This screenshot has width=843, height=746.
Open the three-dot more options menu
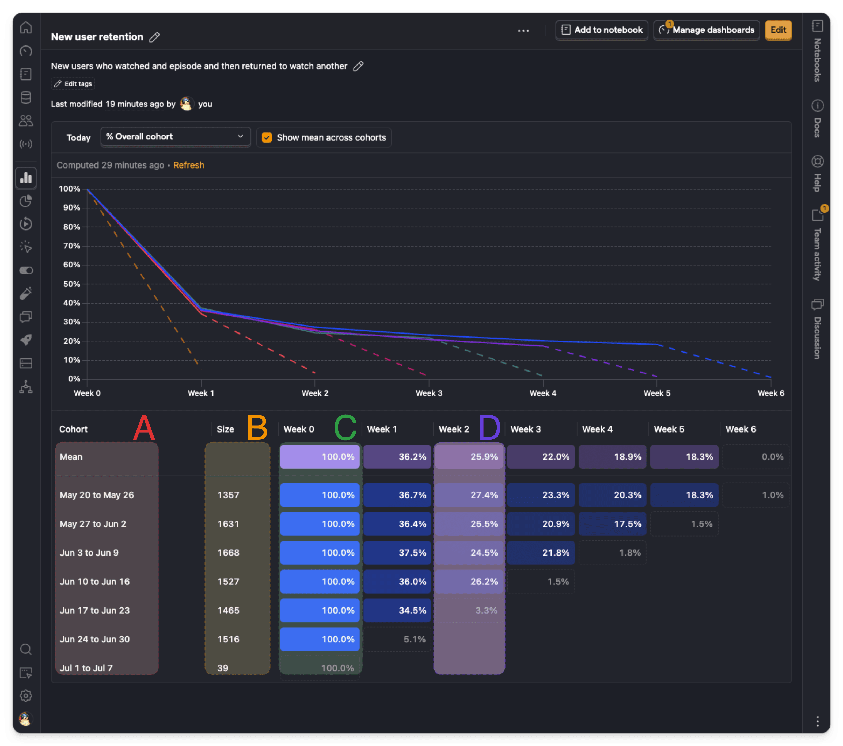click(523, 30)
